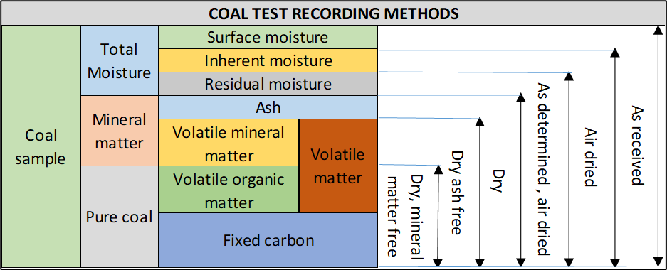Image resolution: width=667 pixels, height=270 pixels.
Task: Select the Air dried vertical label
Action: pos(590,156)
